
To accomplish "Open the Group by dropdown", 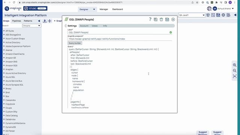I will coord(31,26).
